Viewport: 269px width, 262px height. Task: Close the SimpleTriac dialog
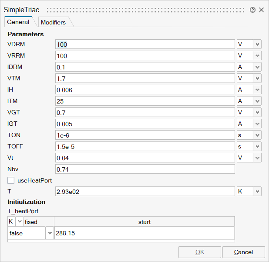262,10
